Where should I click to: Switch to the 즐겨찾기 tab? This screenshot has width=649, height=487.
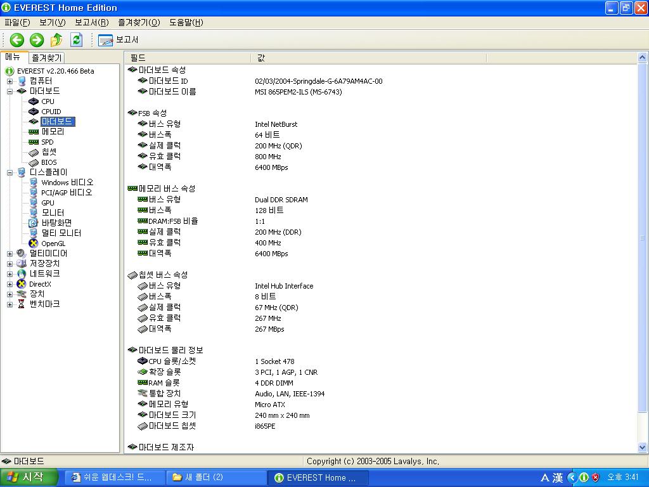47,58
